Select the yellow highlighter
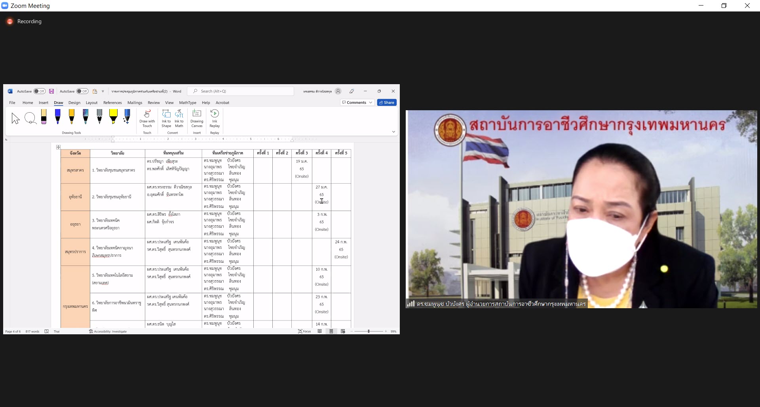Screen dimensions: 760x407 click(x=113, y=117)
